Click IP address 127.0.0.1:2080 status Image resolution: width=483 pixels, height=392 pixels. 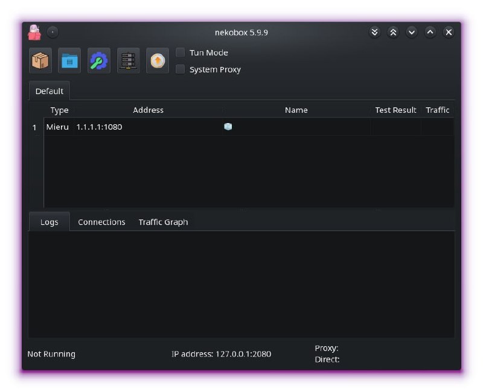coord(222,354)
